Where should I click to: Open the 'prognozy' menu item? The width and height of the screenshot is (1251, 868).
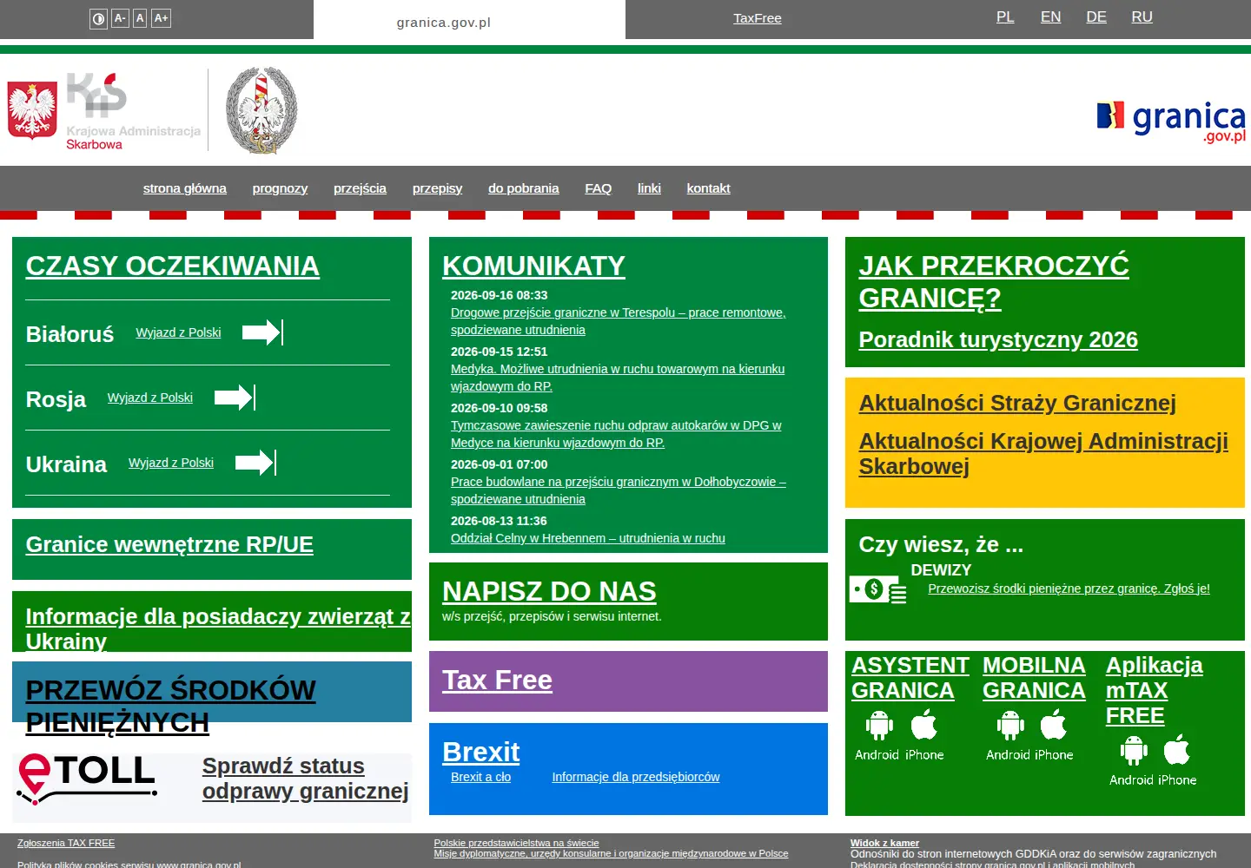280,188
